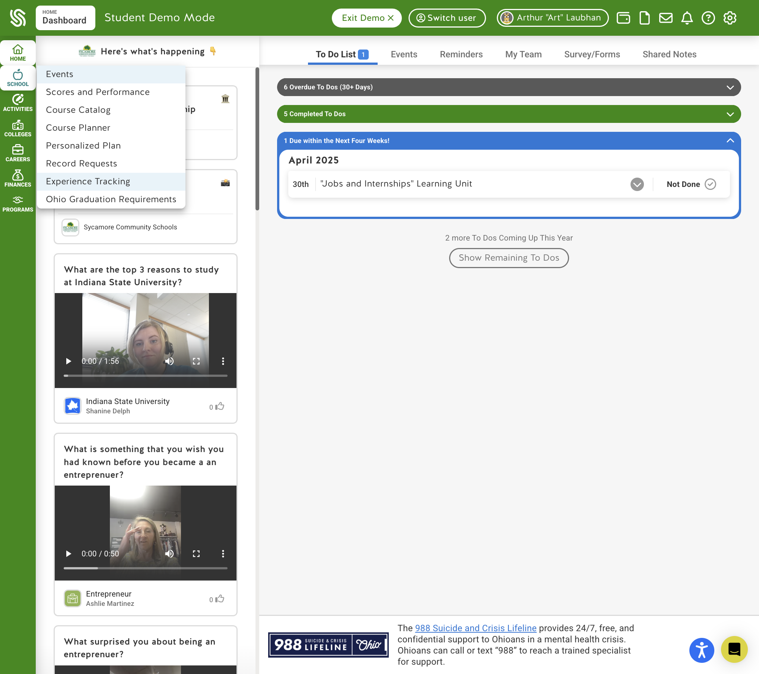Open notifications bell icon
Image resolution: width=759 pixels, height=674 pixels.
pos(687,18)
